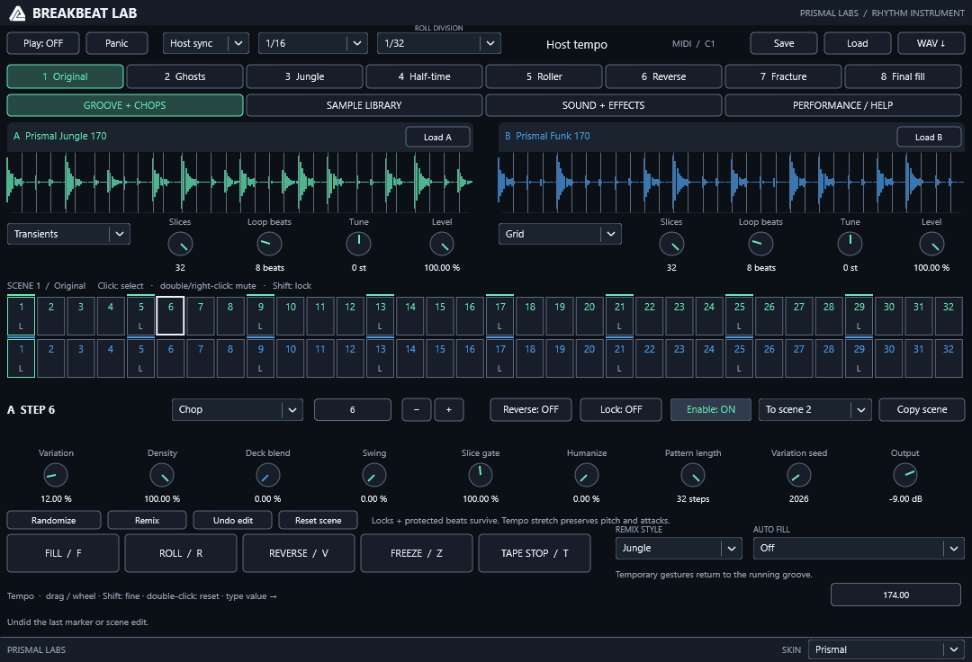This screenshot has width=972, height=662.
Task: Click the Remix button
Action: [x=147, y=520]
